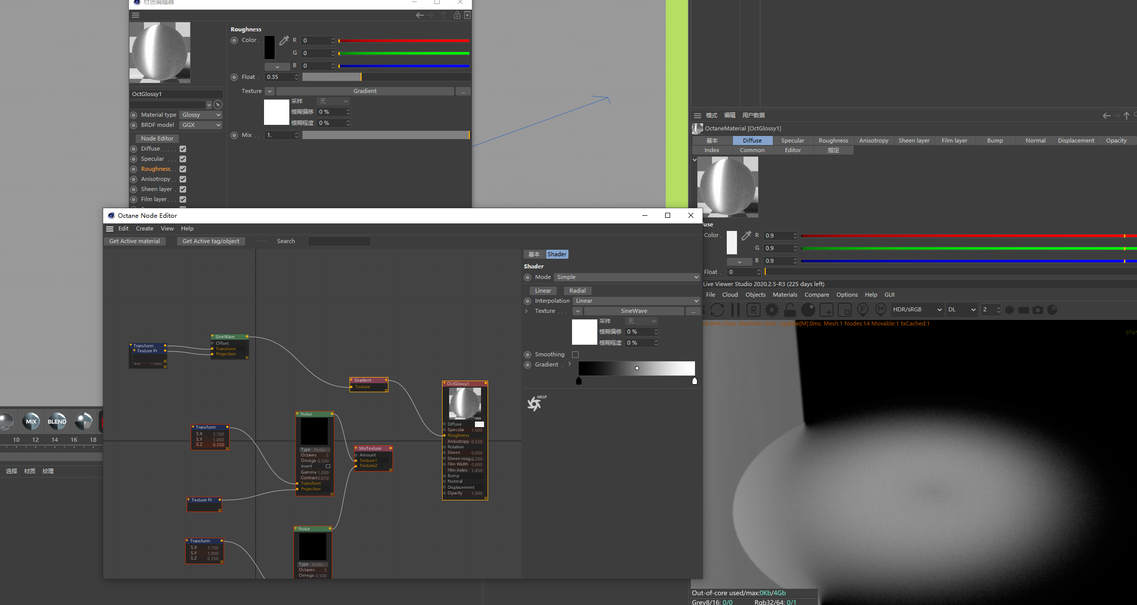
Task: Disable the Anisotropy channel checkbox
Action: pyautogui.click(x=183, y=179)
